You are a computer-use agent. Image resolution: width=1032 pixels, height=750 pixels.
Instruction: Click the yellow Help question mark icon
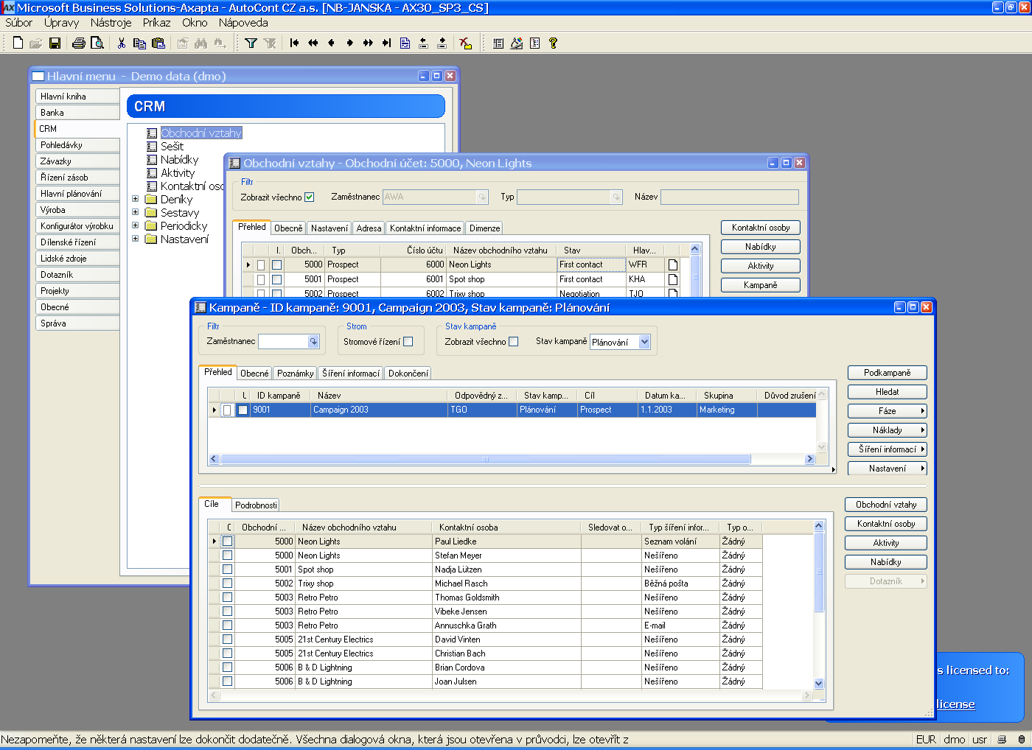[553, 43]
